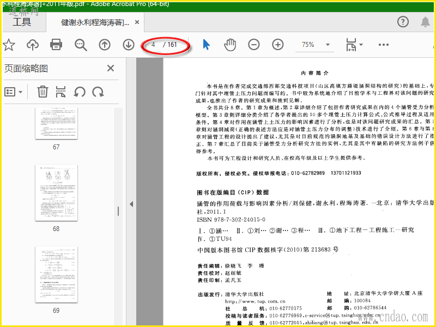Zoom out with the minus button

(254, 45)
